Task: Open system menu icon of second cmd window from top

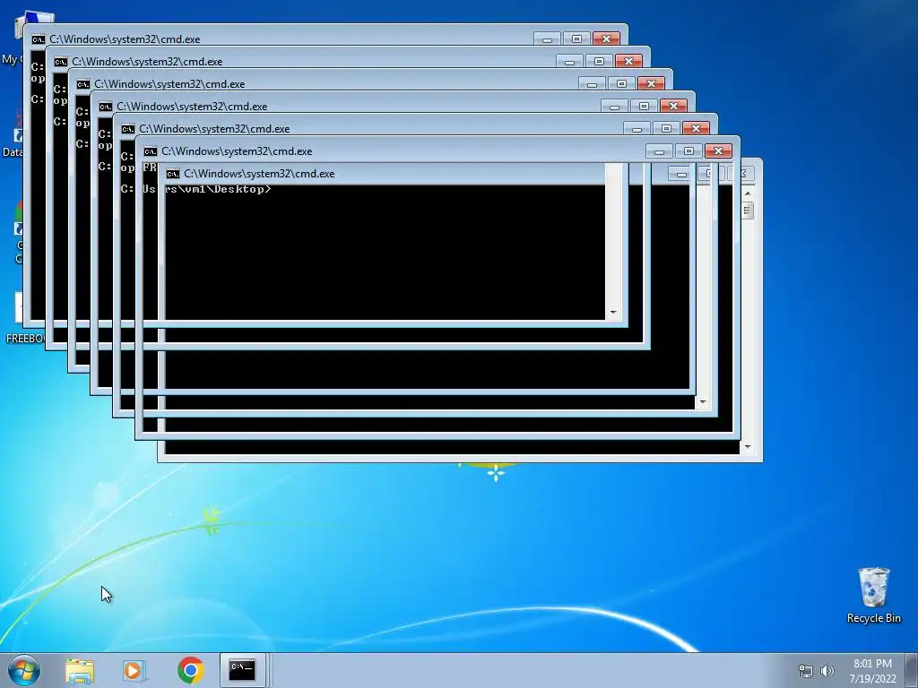Action: point(61,62)
